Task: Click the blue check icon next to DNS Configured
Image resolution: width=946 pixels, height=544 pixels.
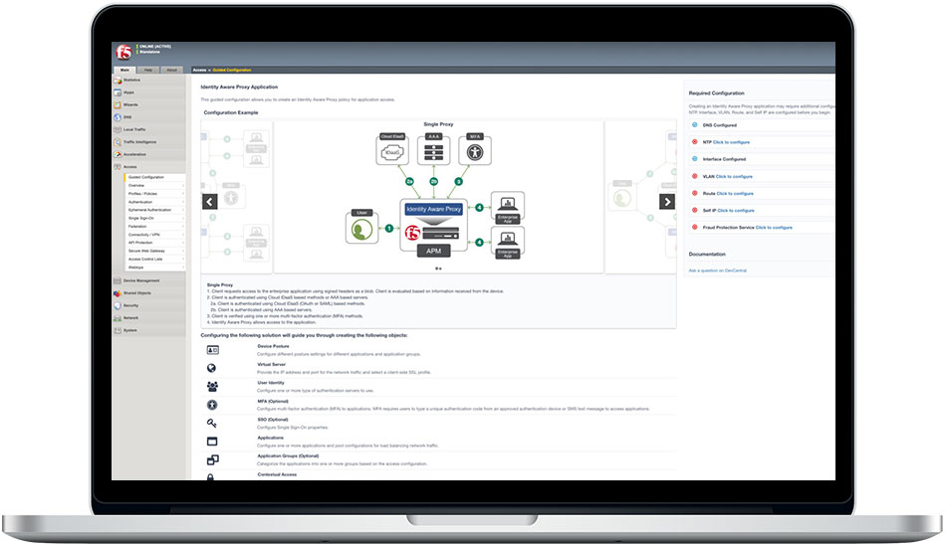Action: (694, 125)
